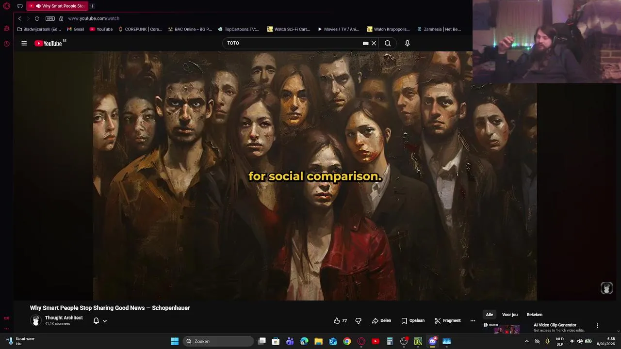621x349 pixels.
Task: Expand subscription options chevron
Action: 104,321
